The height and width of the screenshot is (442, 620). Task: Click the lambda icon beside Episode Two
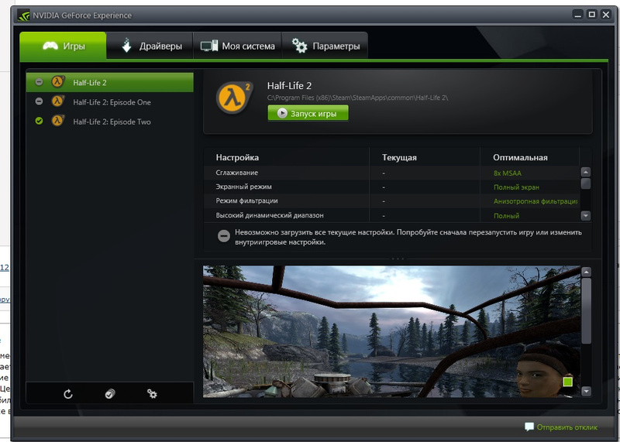(x=57, y=121)
